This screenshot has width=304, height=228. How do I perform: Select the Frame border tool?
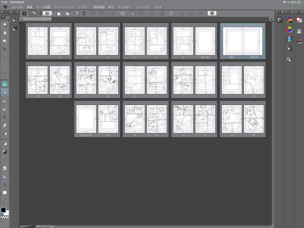pyautogui.click(x=5, y=168)
